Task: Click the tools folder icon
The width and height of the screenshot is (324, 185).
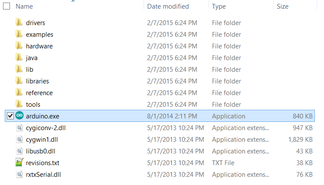Action: click(x=19, y=104)
